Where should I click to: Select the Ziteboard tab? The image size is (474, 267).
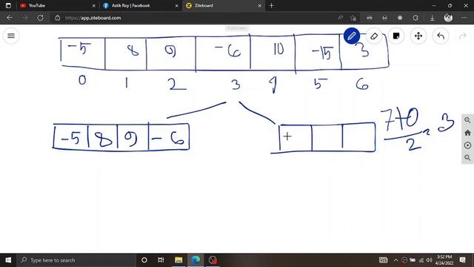(x=223, y=5)
